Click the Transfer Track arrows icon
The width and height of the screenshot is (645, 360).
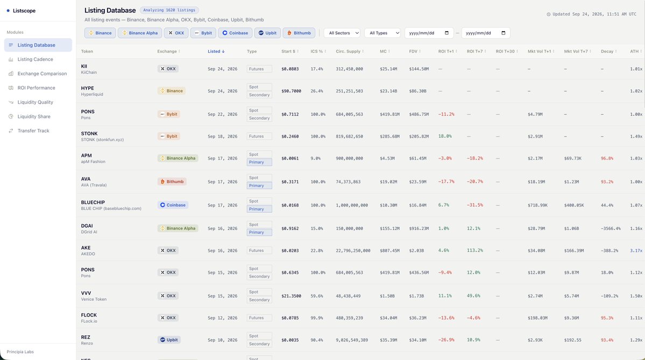tap(11, 131)
